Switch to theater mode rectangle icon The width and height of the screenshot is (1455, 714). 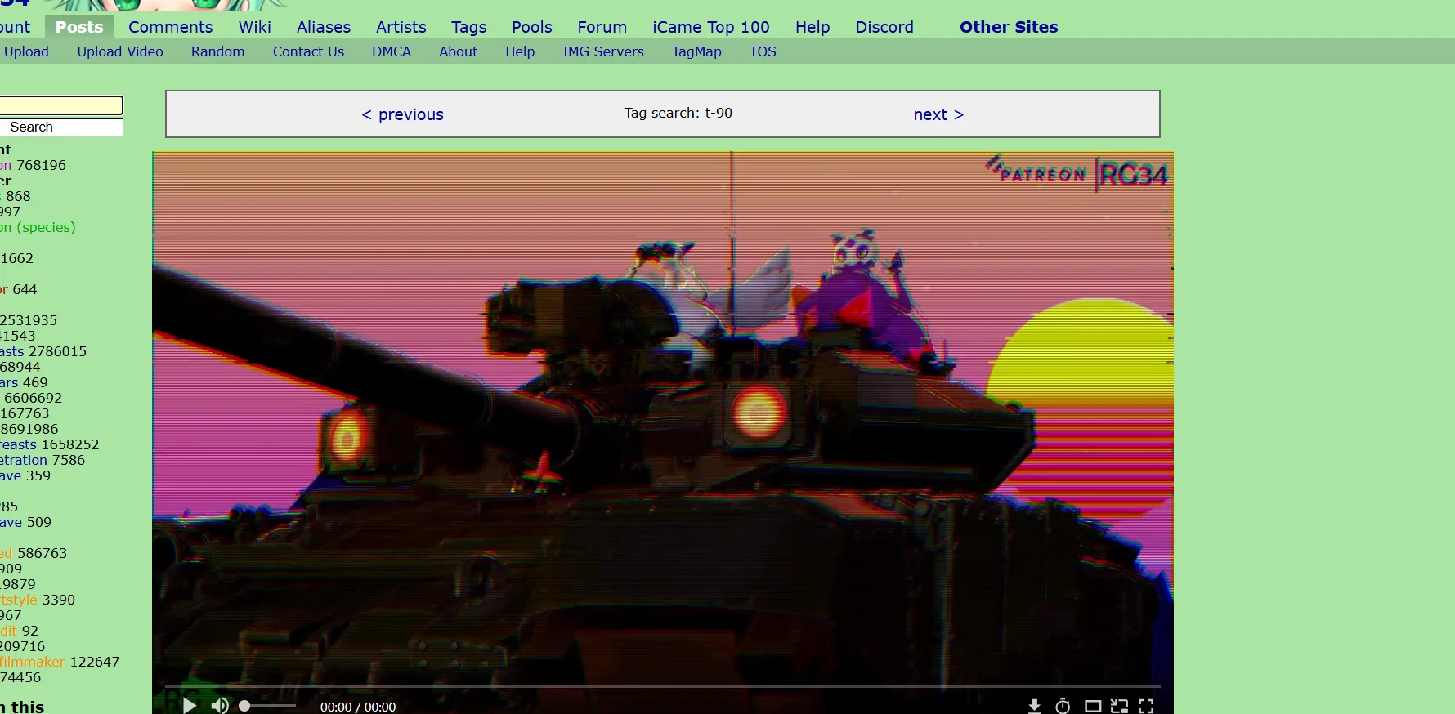tap(1093, 706)
